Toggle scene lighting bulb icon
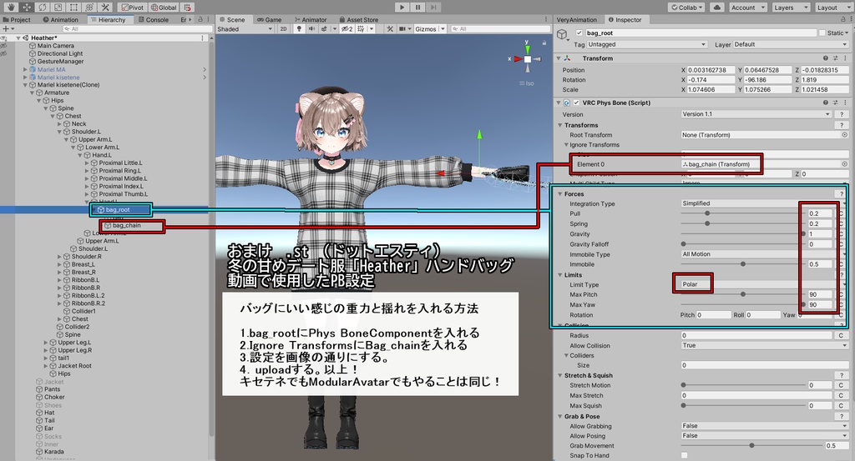Viewport: 855px width, 461px height. coord(299,29)
